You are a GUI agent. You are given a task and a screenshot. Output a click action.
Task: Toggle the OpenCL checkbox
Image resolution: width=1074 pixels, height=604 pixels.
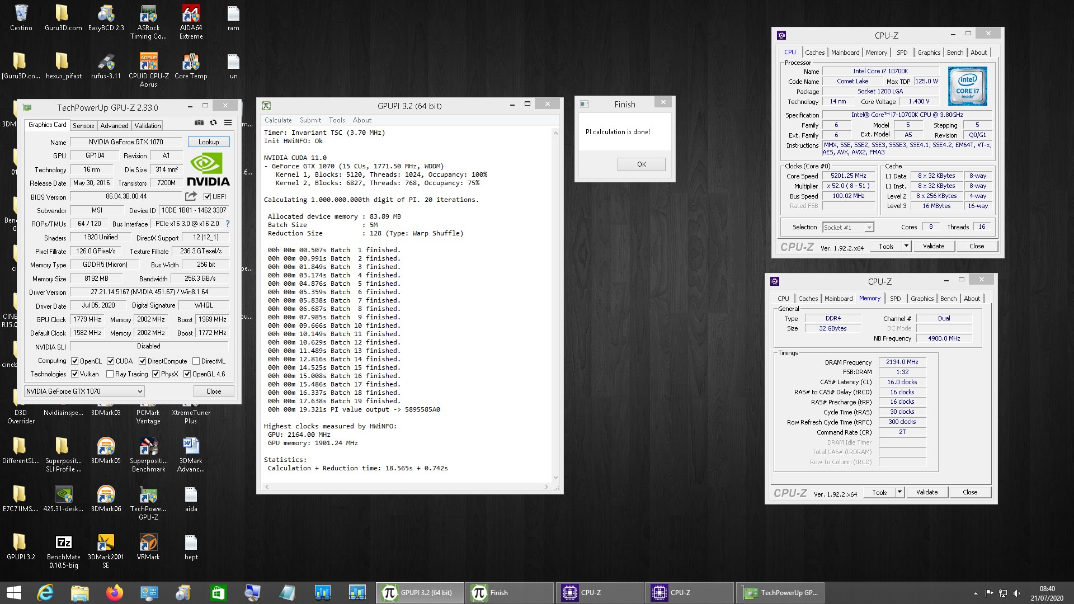[74, 361]
